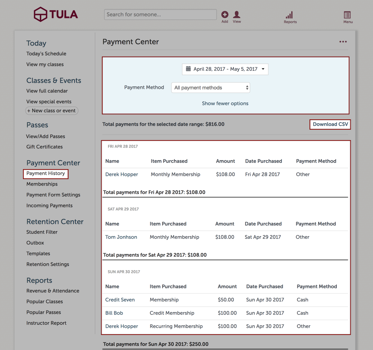Open Memberships in sidebar

(42, 184)
